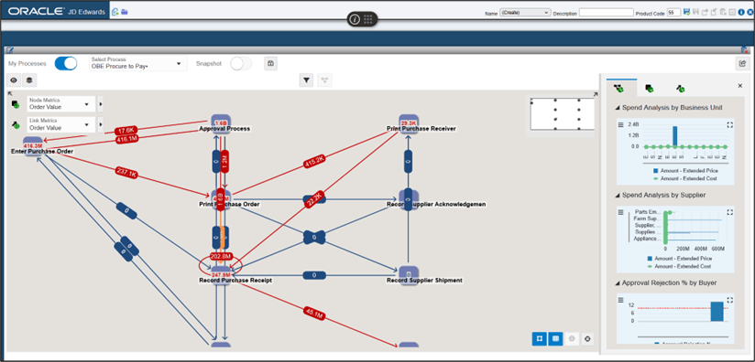Expand arrow beside Link Metrics dropdown
Image resolution: width=755 pixels, height=362 pixels.
coord(100,124)
